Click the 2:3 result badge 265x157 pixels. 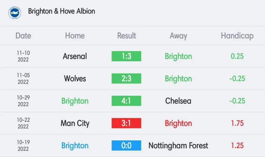click(126, 78)
